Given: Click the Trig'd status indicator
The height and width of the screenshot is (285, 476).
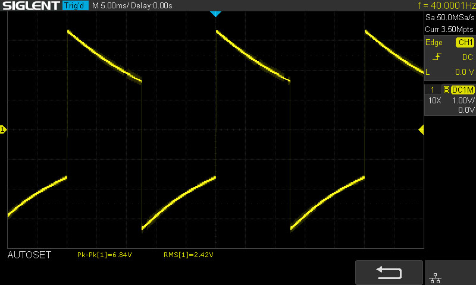Looking at the screenshot, I should click(x=76, y=5).
